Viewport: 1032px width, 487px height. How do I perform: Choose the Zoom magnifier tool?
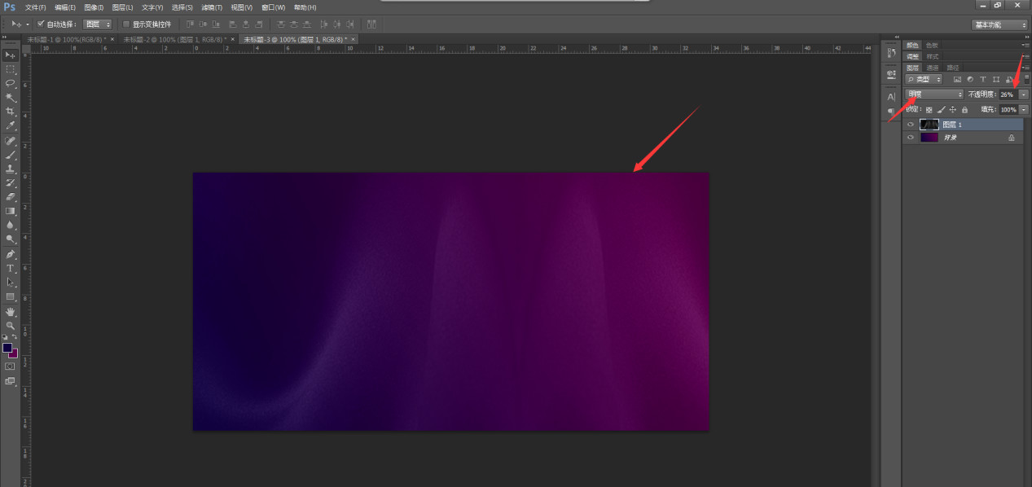point(11,325)
